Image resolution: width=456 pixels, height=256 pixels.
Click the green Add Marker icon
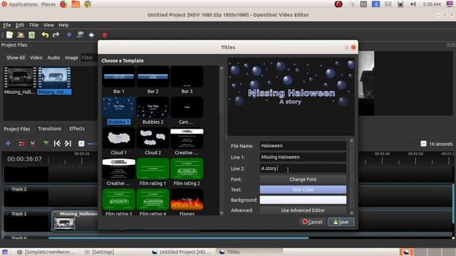tap(46, 143)
